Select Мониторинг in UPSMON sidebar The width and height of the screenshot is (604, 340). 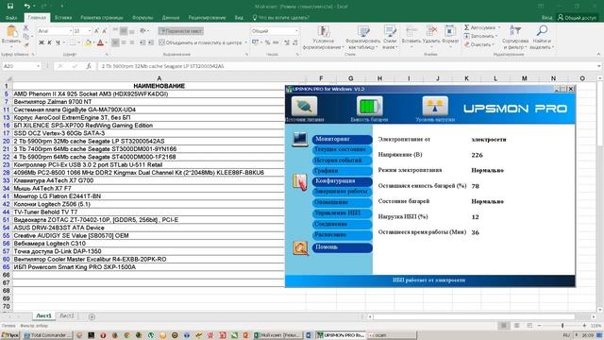[x=342, y=139]
